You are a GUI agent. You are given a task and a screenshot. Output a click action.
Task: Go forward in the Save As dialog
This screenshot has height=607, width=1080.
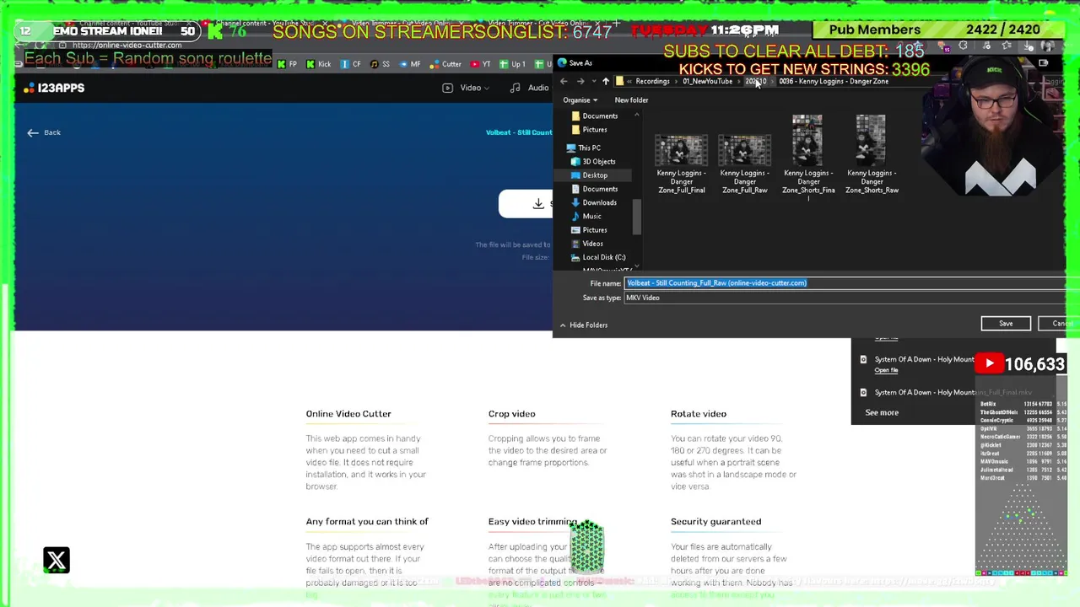pos(580,82)
